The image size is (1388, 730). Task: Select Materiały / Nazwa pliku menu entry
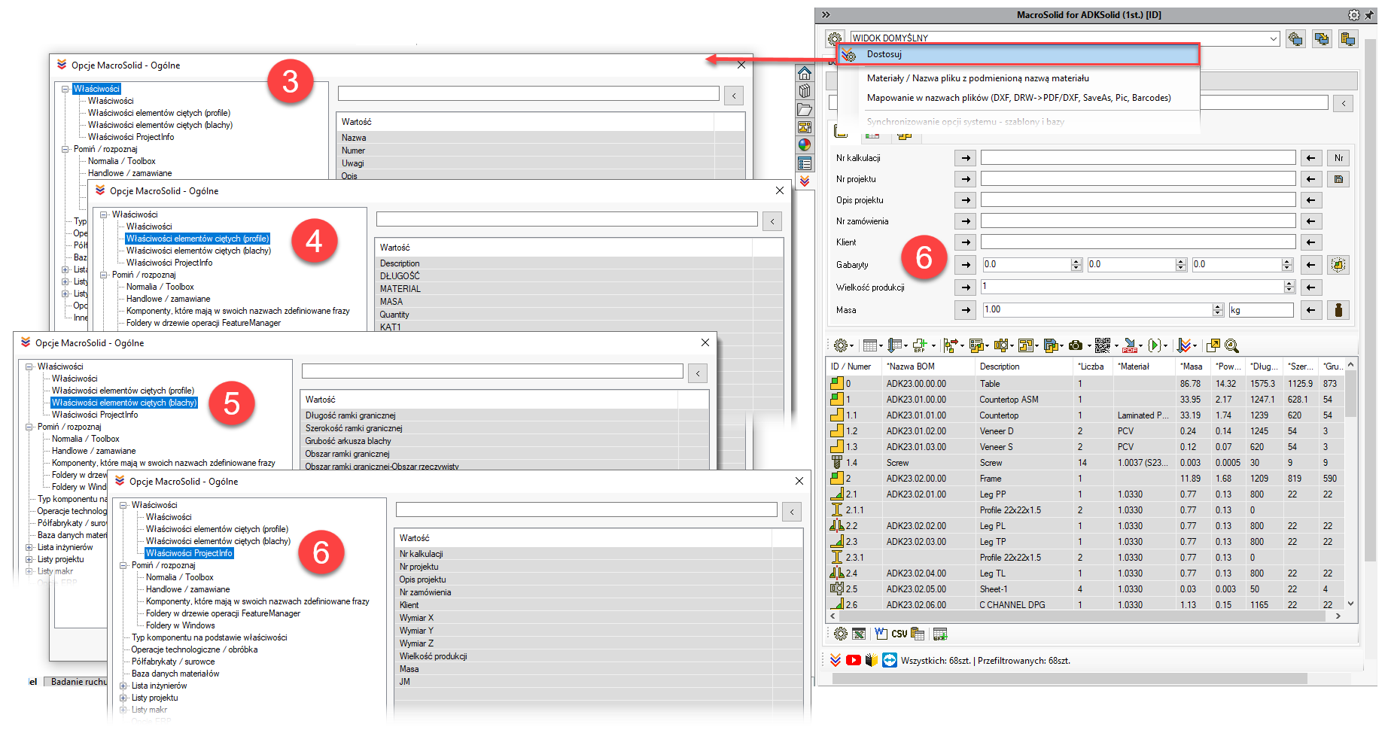[978, 78]
